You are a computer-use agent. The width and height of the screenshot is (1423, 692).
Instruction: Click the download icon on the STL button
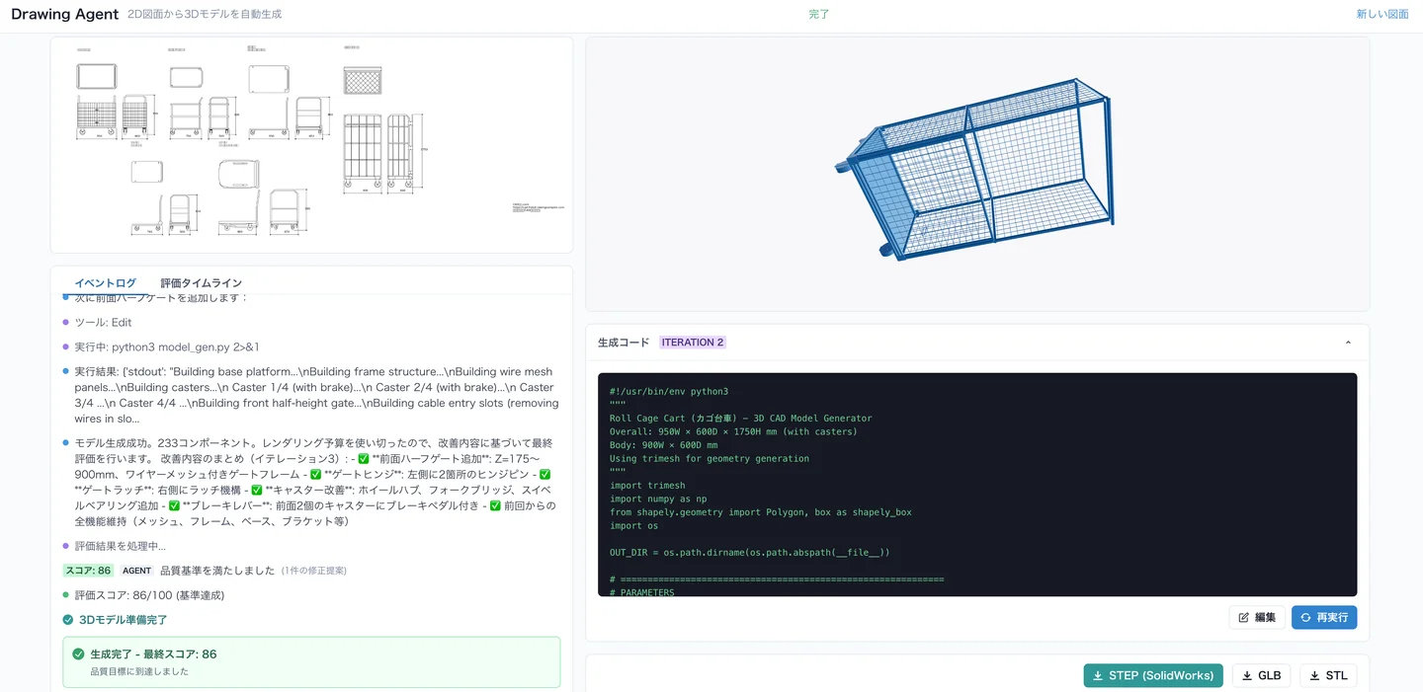(x=1315, y=675)
